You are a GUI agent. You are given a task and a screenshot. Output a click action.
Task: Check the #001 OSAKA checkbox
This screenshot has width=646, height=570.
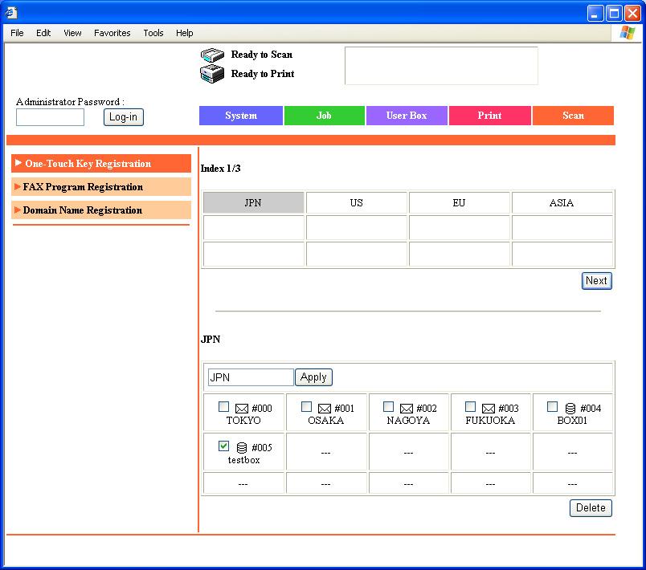(306, 406)
